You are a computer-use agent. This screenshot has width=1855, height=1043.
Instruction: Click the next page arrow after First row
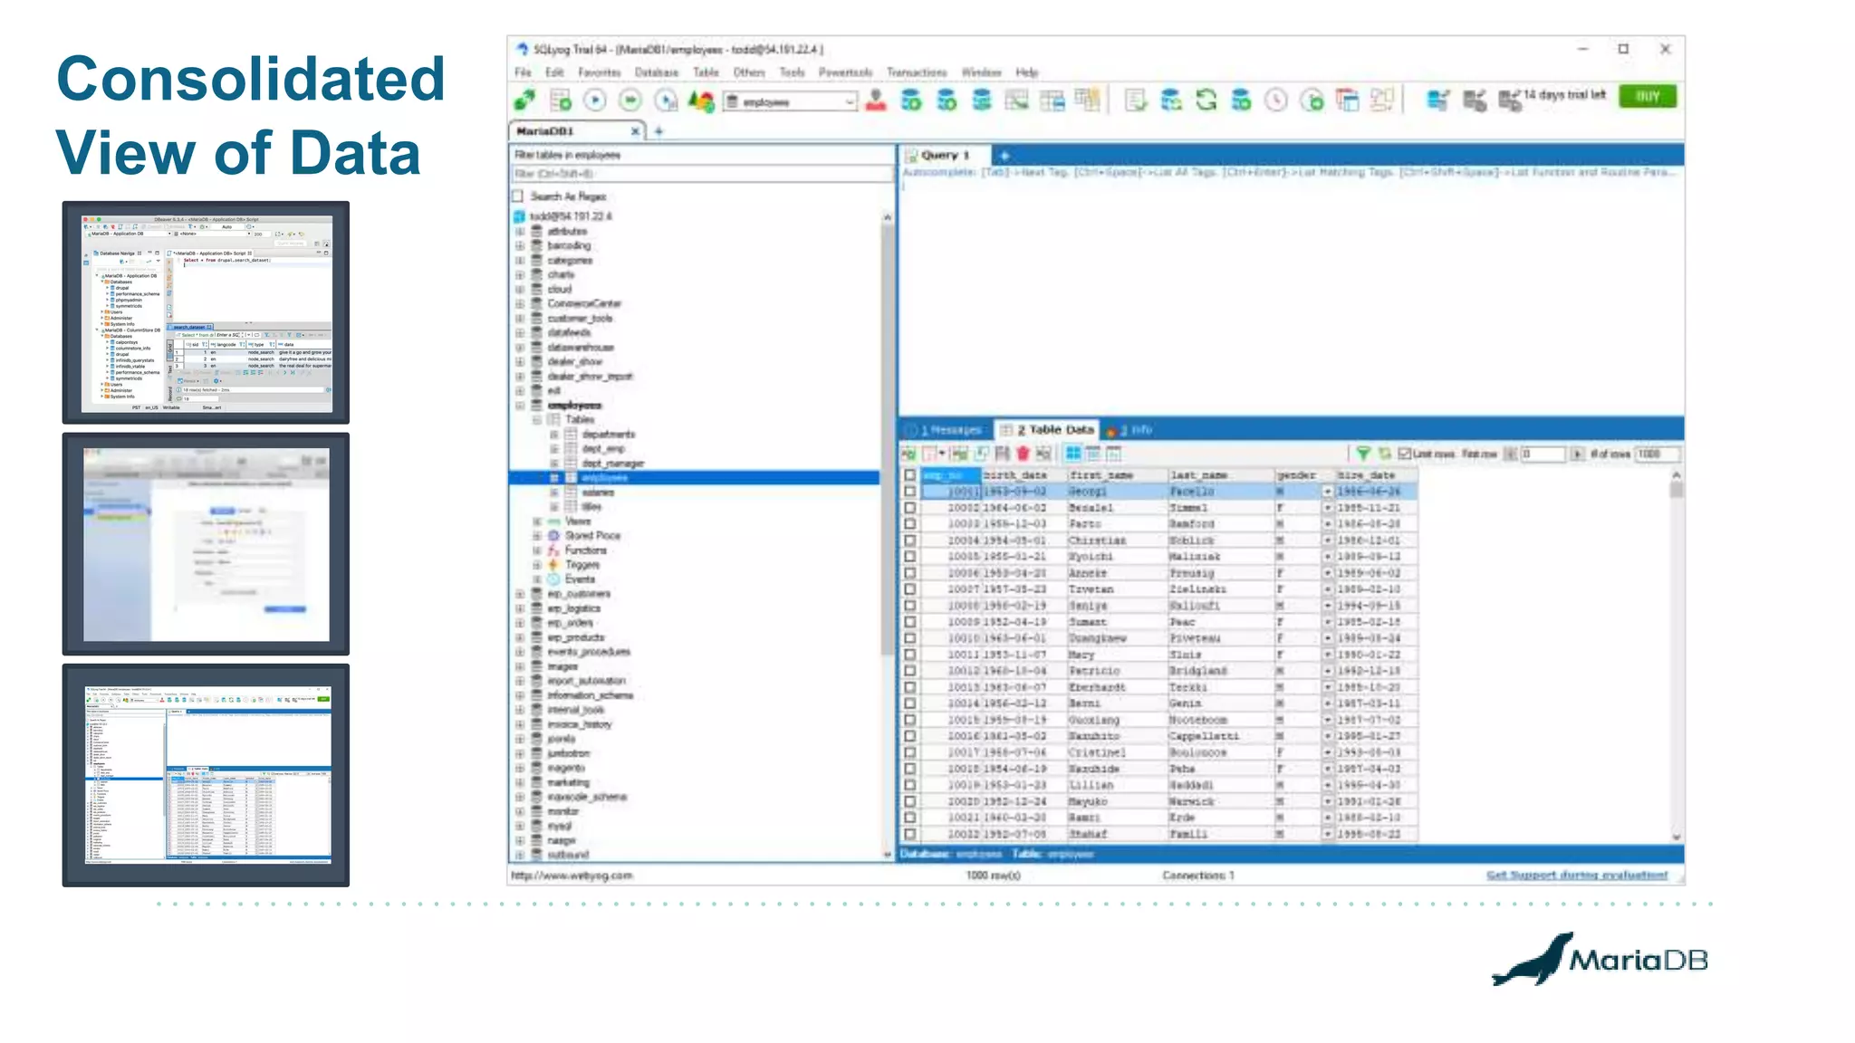(x=1577, y=454)
